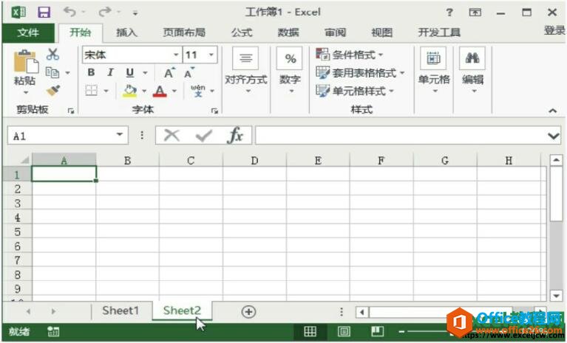
Task: Confirm formula entry checkmark
Action: coord(203,136)
